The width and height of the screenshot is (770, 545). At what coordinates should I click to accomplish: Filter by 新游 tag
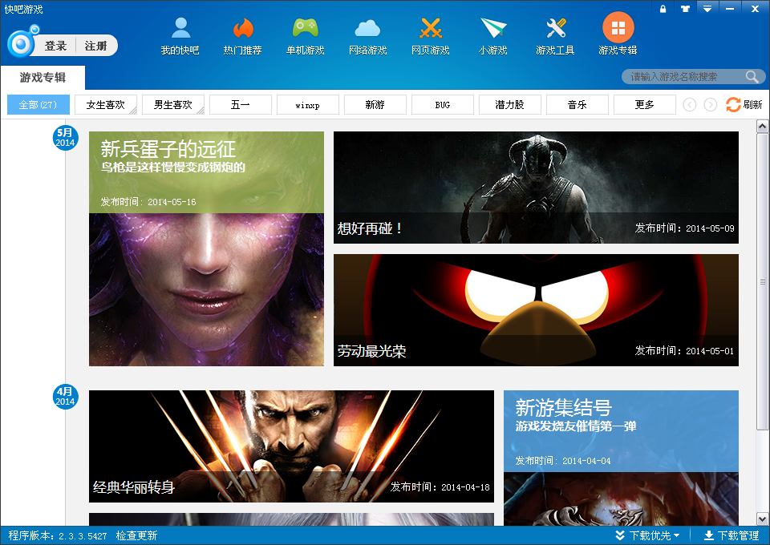click(375, 104)
